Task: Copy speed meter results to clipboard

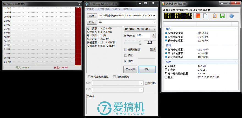Action: coord(215,16)
